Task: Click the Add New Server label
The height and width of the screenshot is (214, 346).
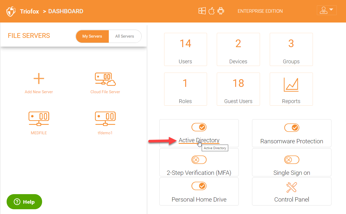Action: pyautogui.click(x=39, y=92)
